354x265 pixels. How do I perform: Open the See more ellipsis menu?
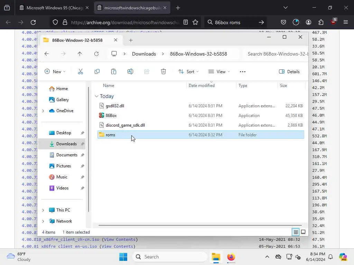(242, 72)
